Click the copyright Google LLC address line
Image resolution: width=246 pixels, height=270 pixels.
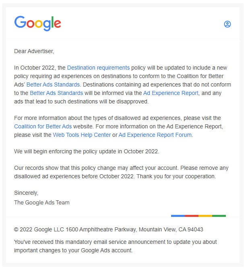tap(109, 229)
